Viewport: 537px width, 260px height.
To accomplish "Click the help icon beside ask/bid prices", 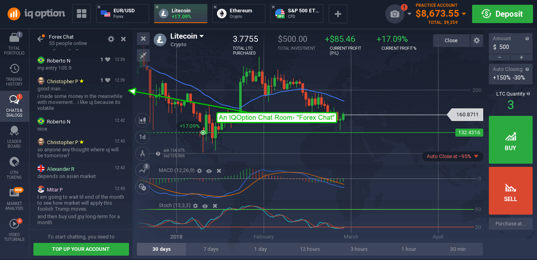I will [158, 153].
